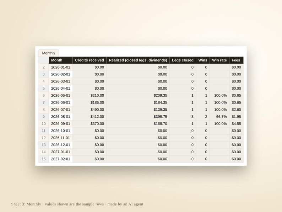Click the 2026-05-01 month cell
The height and width of the screenshot is (212, 282).
pyautogui.click(x=61, y=95)
